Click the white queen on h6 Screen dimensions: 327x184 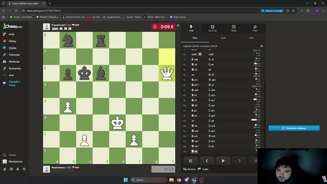click(167, 73)
